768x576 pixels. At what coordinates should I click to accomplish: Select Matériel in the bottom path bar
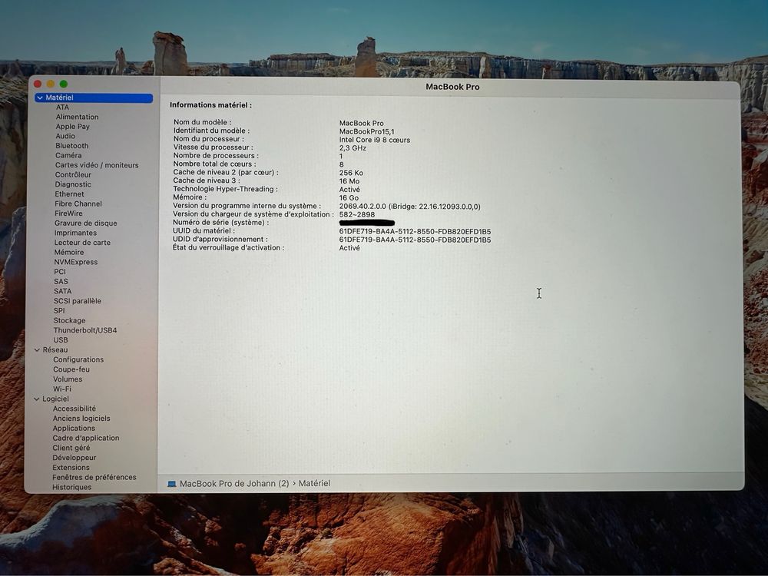pyautogui.click(x=314, y=483)
